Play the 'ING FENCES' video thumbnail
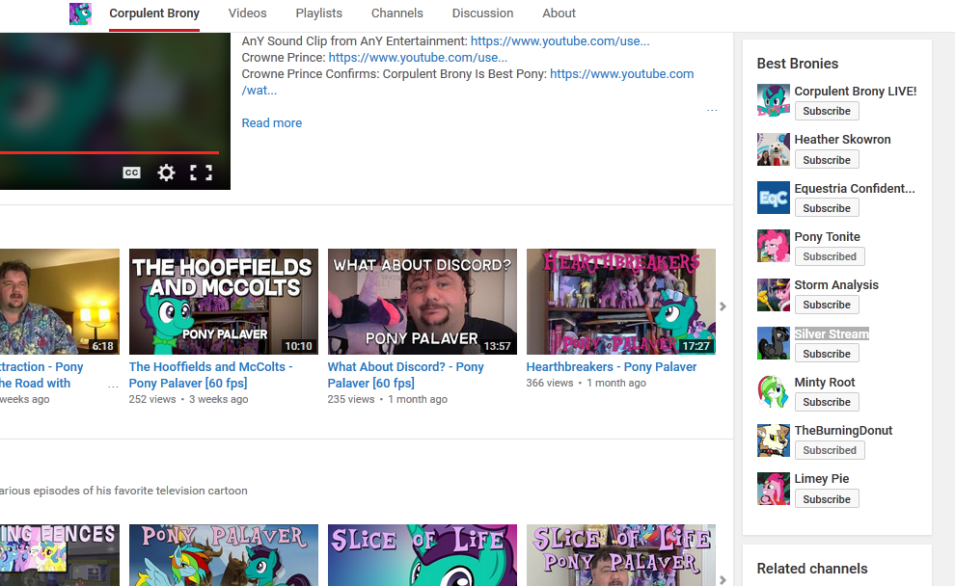The height and width of the screenshot is (586, 955). coord(60,555)
